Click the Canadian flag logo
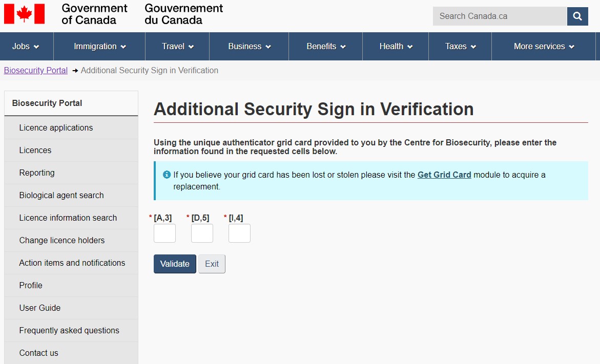Screen dimensions: 600x364 point(24,14)
